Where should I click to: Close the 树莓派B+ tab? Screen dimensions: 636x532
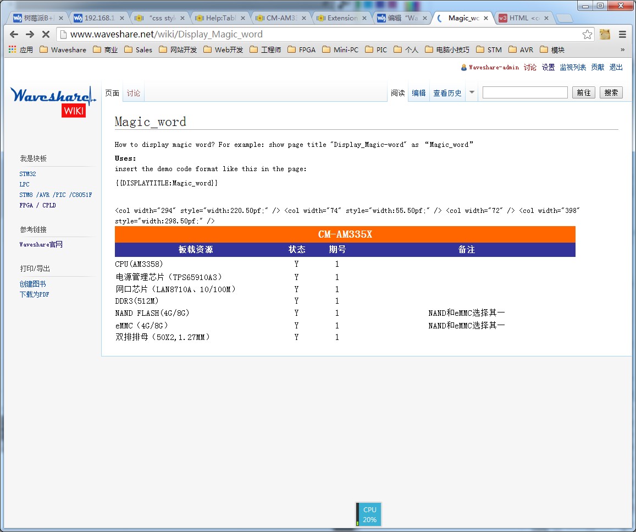coord(61,18)
